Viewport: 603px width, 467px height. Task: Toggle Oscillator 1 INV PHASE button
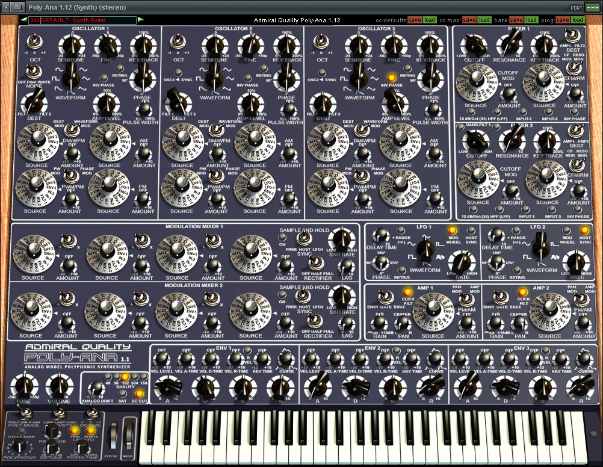[x=104, y=78]
